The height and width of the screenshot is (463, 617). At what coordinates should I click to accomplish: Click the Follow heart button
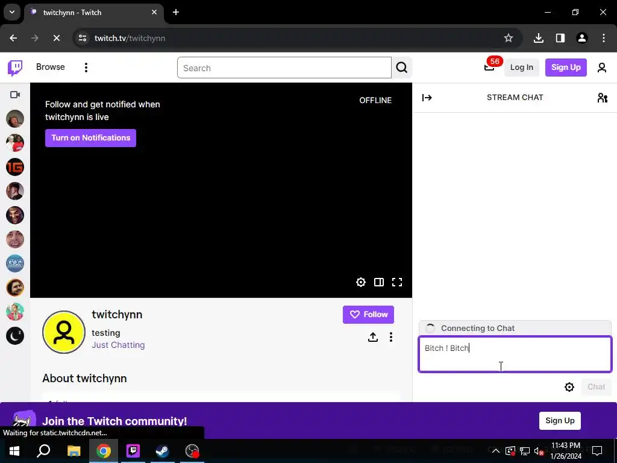coord(368,315)
